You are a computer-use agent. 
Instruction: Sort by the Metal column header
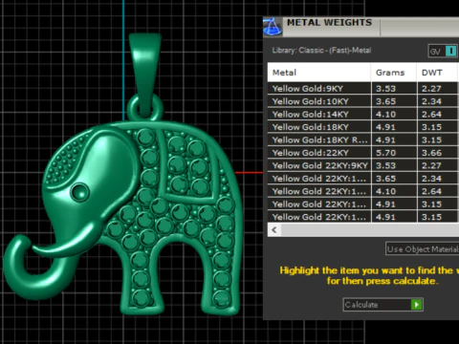pyautogui.click(x=319, y=73)
